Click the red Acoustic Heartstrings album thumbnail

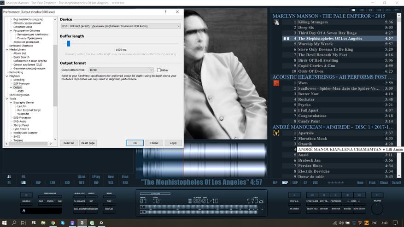276,83
